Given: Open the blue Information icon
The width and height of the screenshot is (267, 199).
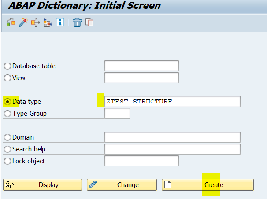Looking at the screenshot, I should click(x=60, y=22).
